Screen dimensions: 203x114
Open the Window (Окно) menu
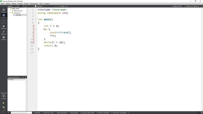pos(41,3)
